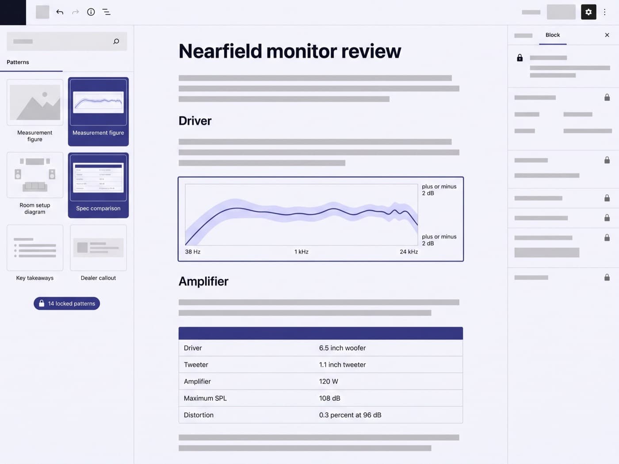
Task: Click the 1 kHz axis label
Action: point(302,251)
